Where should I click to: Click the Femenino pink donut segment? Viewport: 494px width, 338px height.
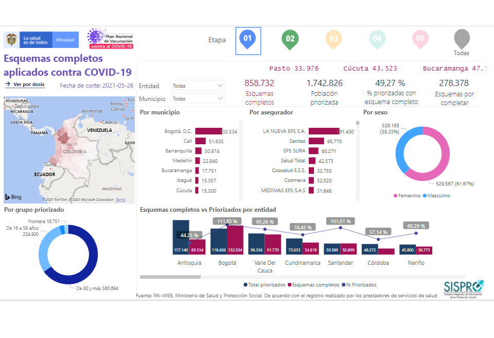445,158
